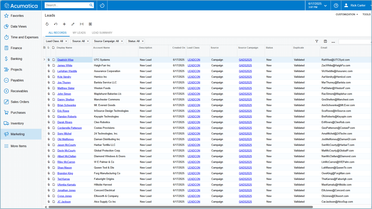Click the pencil edit icon
The width and height of the screenshot is (372, 209).
point(73,24)
